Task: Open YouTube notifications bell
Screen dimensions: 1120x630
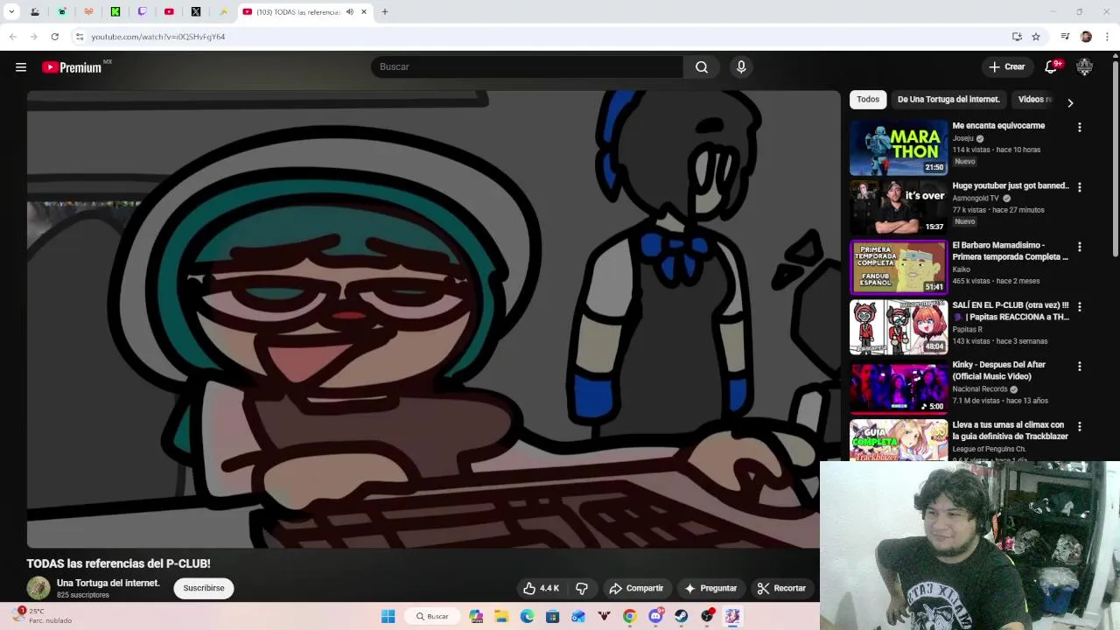Action: (1052, 67)
